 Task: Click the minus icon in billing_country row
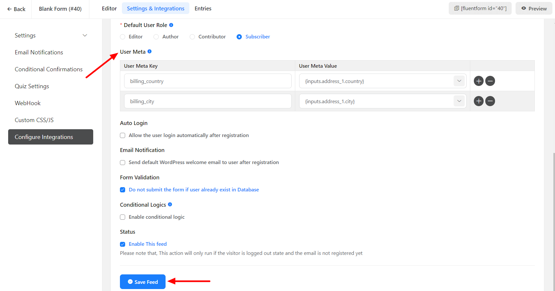click(490, 81)
